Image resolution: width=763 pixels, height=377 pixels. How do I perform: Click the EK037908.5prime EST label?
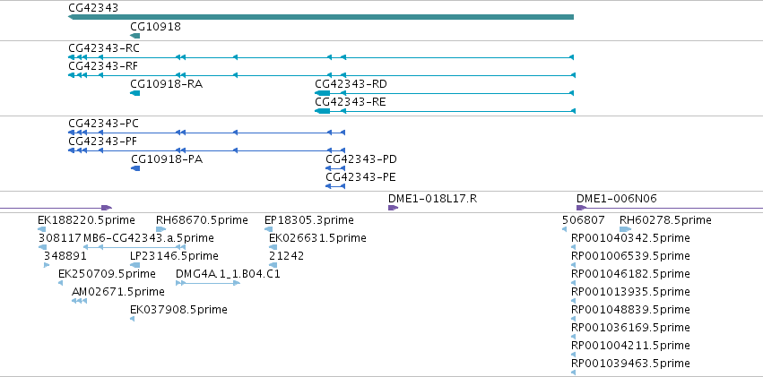coord(178,310)
